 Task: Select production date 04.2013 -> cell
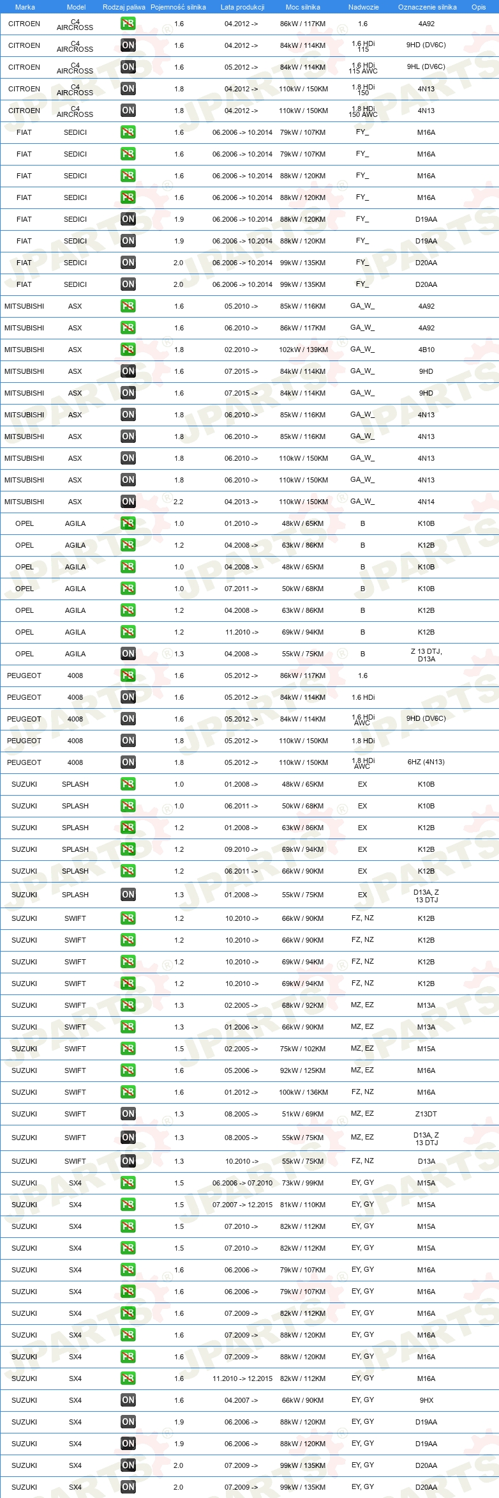pyautogui.click(x=241, y=502)
